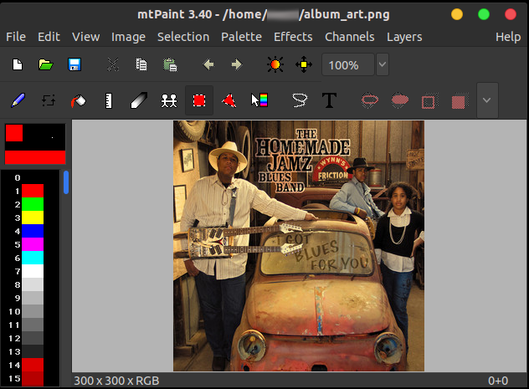Click the 100% zoom field
The width and height of the screenshot is (529, 389).
[x=348, y=64]
